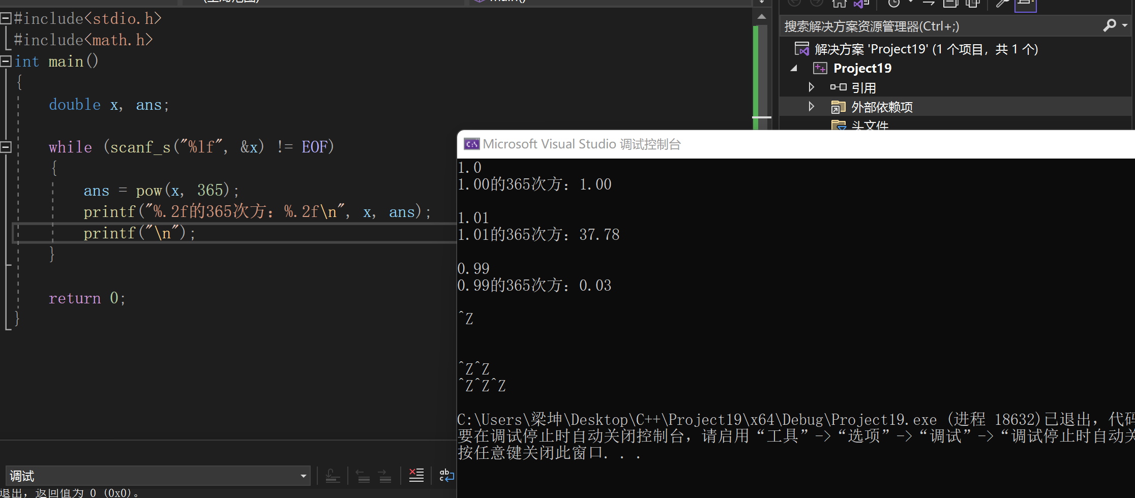Viewport: 1135px width, 498px height.
Task: Expand the 引用 node arrow
Action: click(x=812, y=87)
